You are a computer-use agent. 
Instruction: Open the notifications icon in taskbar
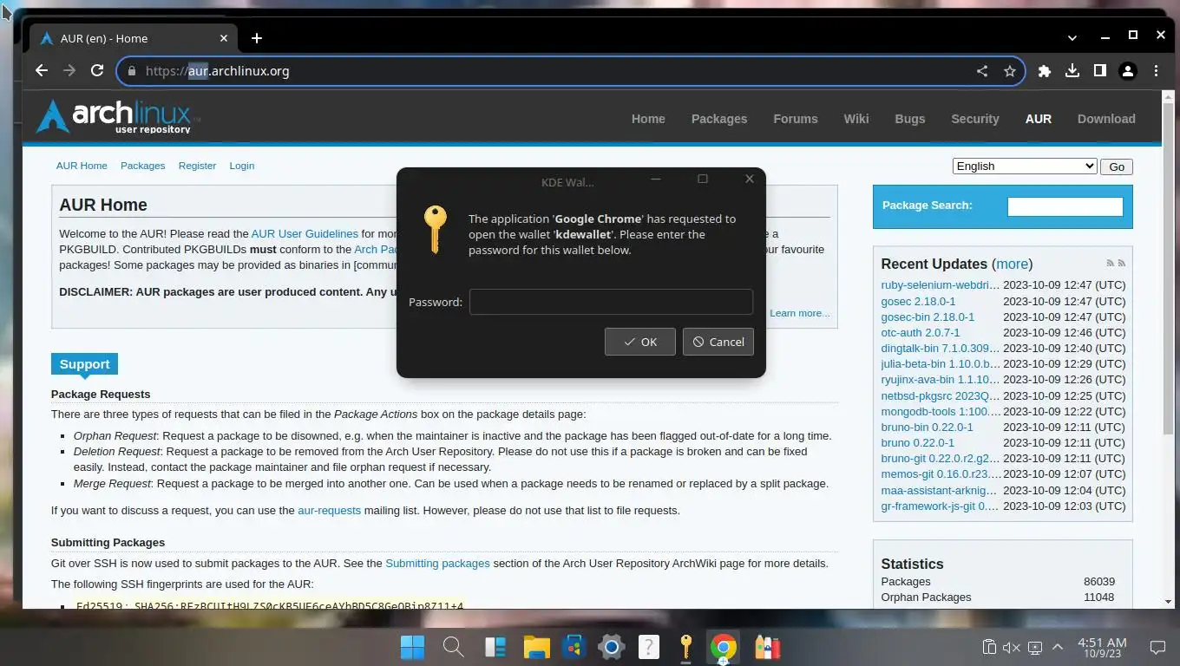pos(1157,647)
